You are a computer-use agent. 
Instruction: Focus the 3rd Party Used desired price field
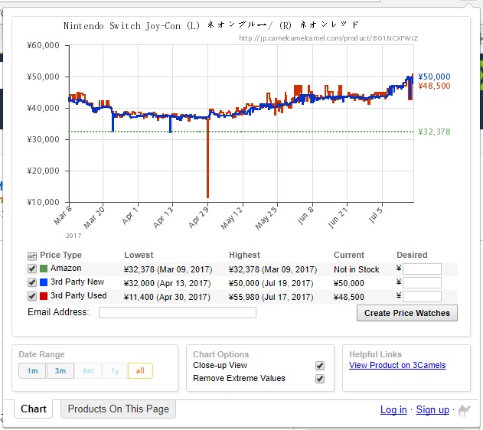point(422,297)
